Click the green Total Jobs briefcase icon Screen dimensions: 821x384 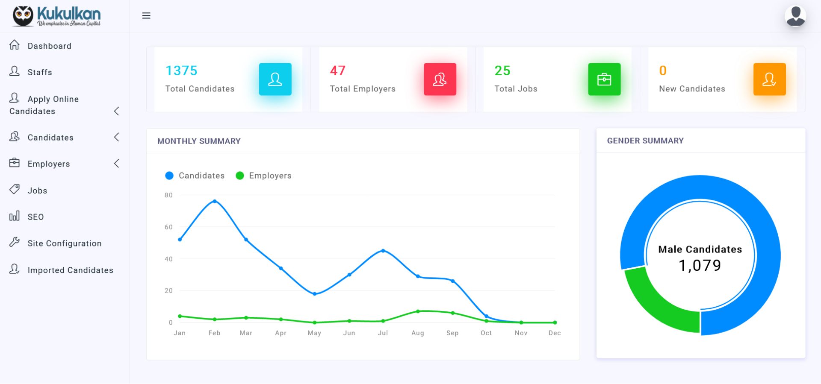604,79
